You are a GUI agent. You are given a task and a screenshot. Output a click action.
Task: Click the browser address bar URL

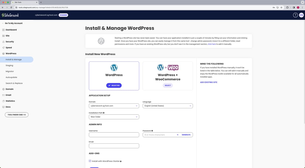coord(43,7)
